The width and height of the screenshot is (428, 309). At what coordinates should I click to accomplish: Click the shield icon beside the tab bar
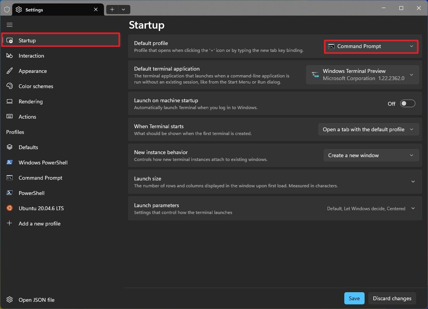point(6,9)
